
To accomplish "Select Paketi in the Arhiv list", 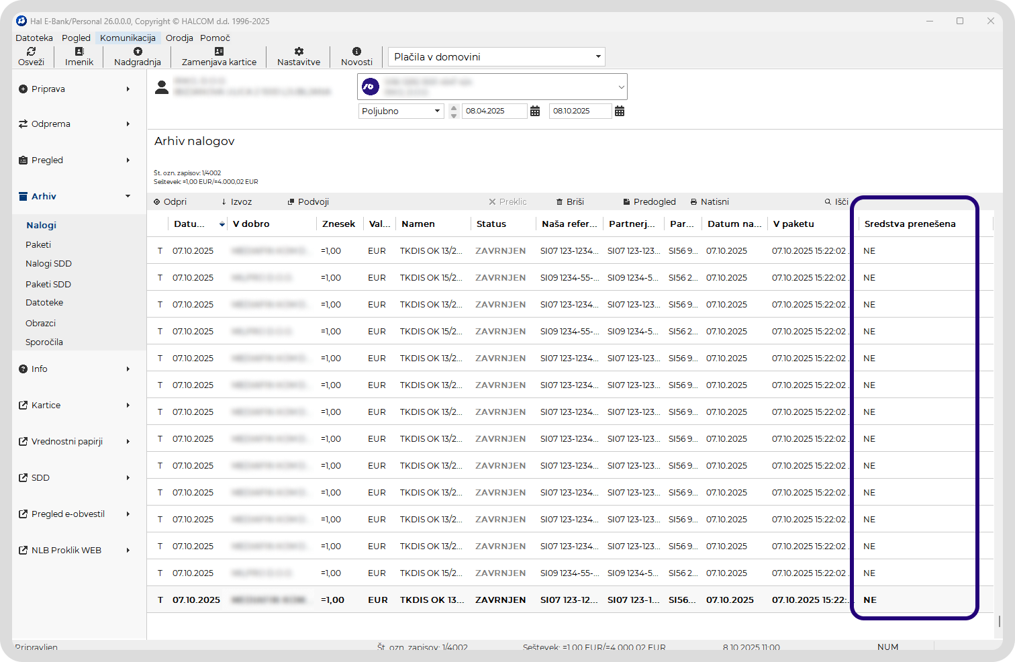I will point(38,245).
